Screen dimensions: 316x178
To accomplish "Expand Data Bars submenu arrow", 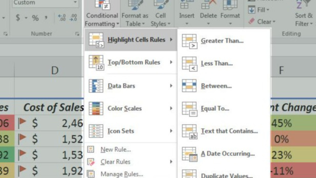I will 171,86.
